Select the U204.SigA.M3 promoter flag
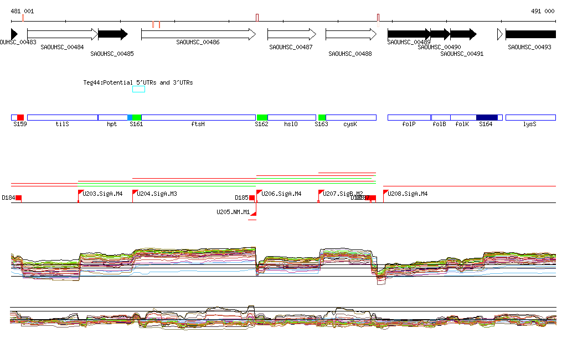 click(x=135, y=193)
